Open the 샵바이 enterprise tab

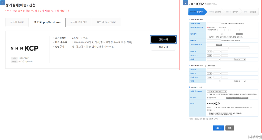106,22
